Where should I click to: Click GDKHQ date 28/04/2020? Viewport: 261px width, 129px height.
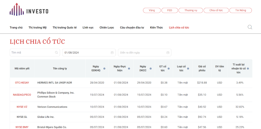coord(97,82)
